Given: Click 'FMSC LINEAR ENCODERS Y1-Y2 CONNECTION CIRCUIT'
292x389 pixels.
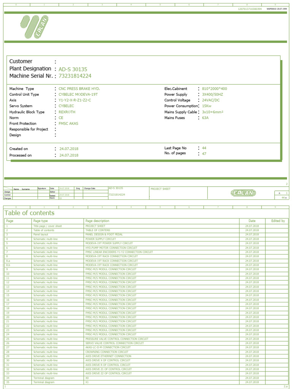Looking at the screenshot, I should [119, 252].
